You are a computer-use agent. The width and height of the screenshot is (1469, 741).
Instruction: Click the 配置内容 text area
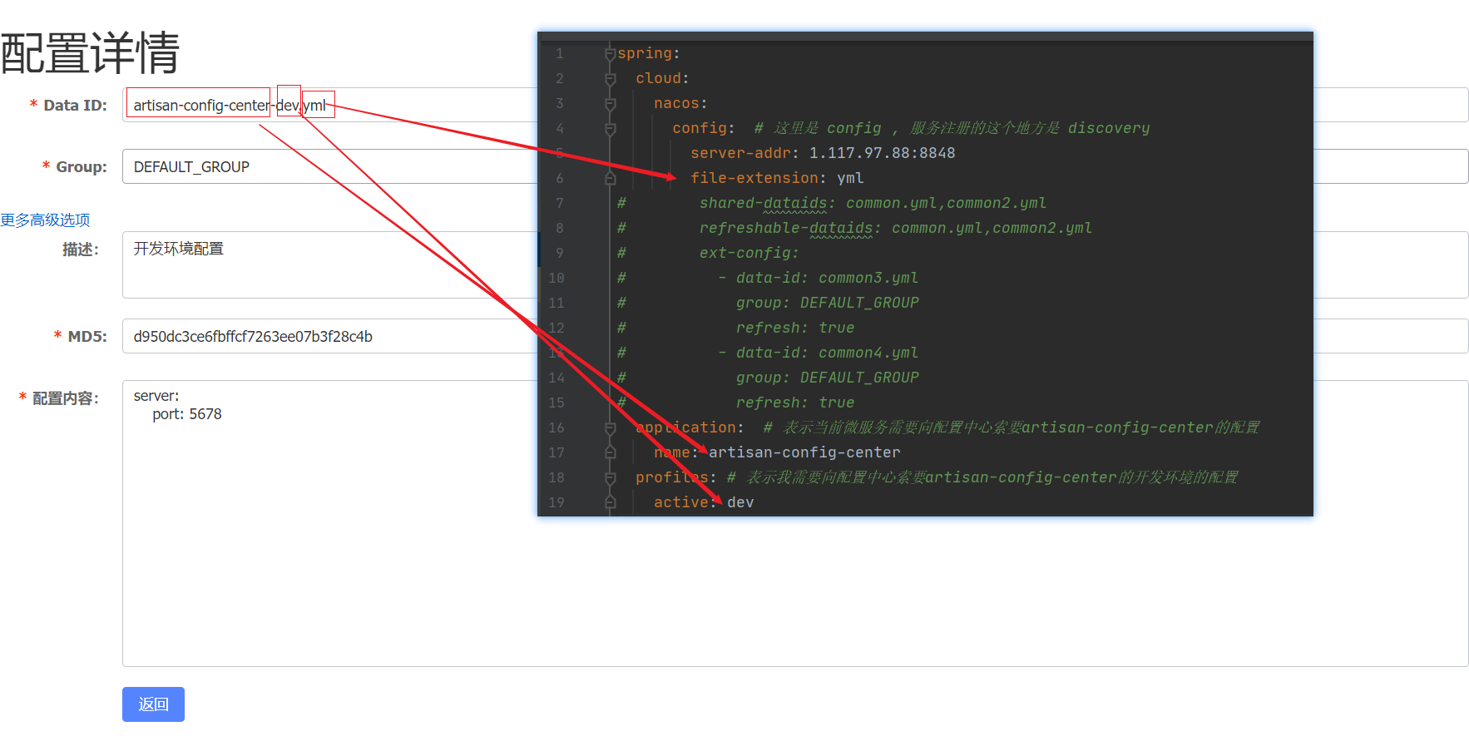coord(795,523)
